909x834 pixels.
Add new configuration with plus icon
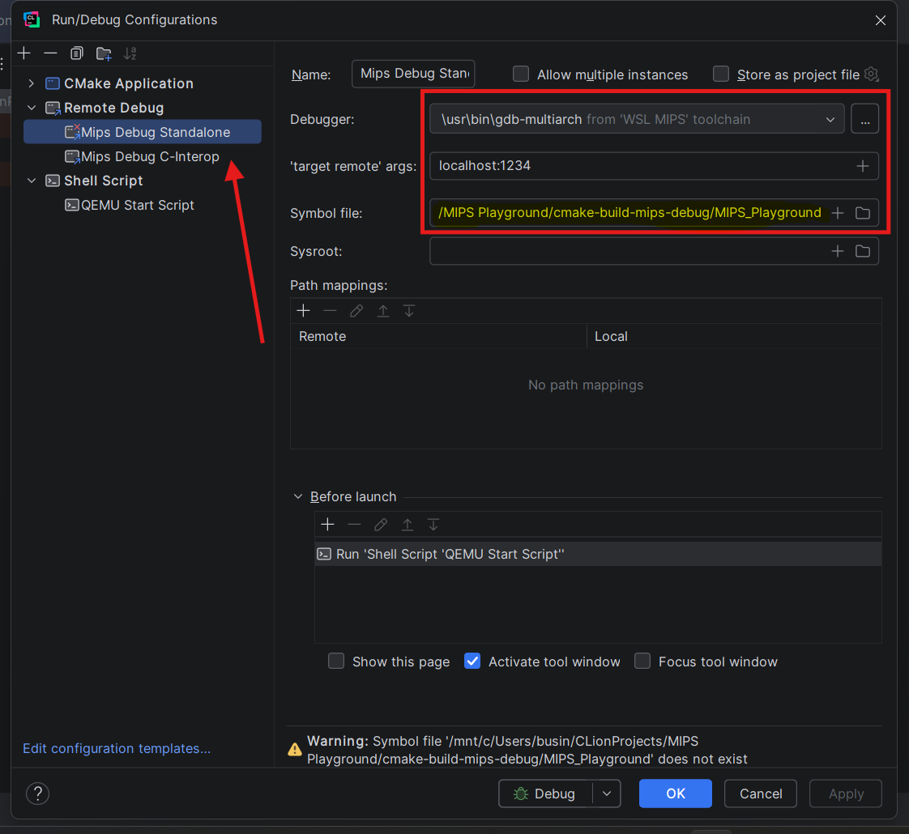coord(23,53)
